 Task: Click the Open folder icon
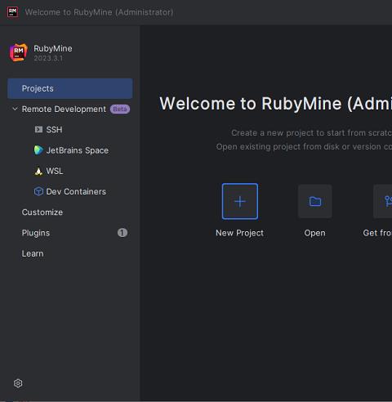pyautogui.click(x=315, y=201)
